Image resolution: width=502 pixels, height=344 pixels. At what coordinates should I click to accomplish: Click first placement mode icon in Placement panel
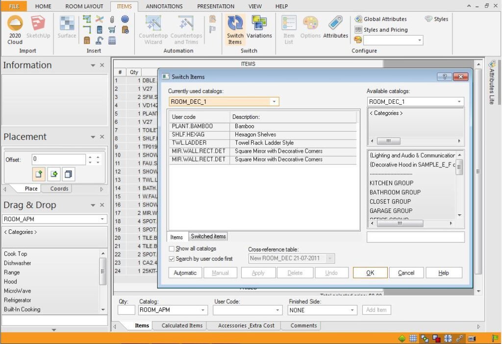click(x=39, y=174)
